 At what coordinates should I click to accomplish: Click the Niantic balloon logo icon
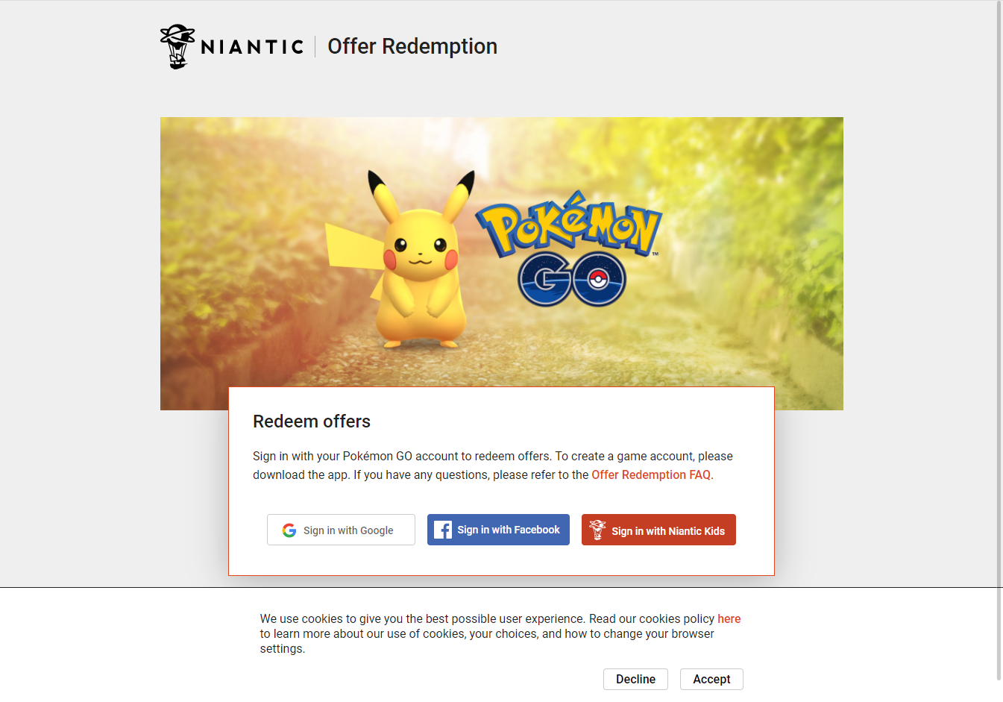[177, 46]
